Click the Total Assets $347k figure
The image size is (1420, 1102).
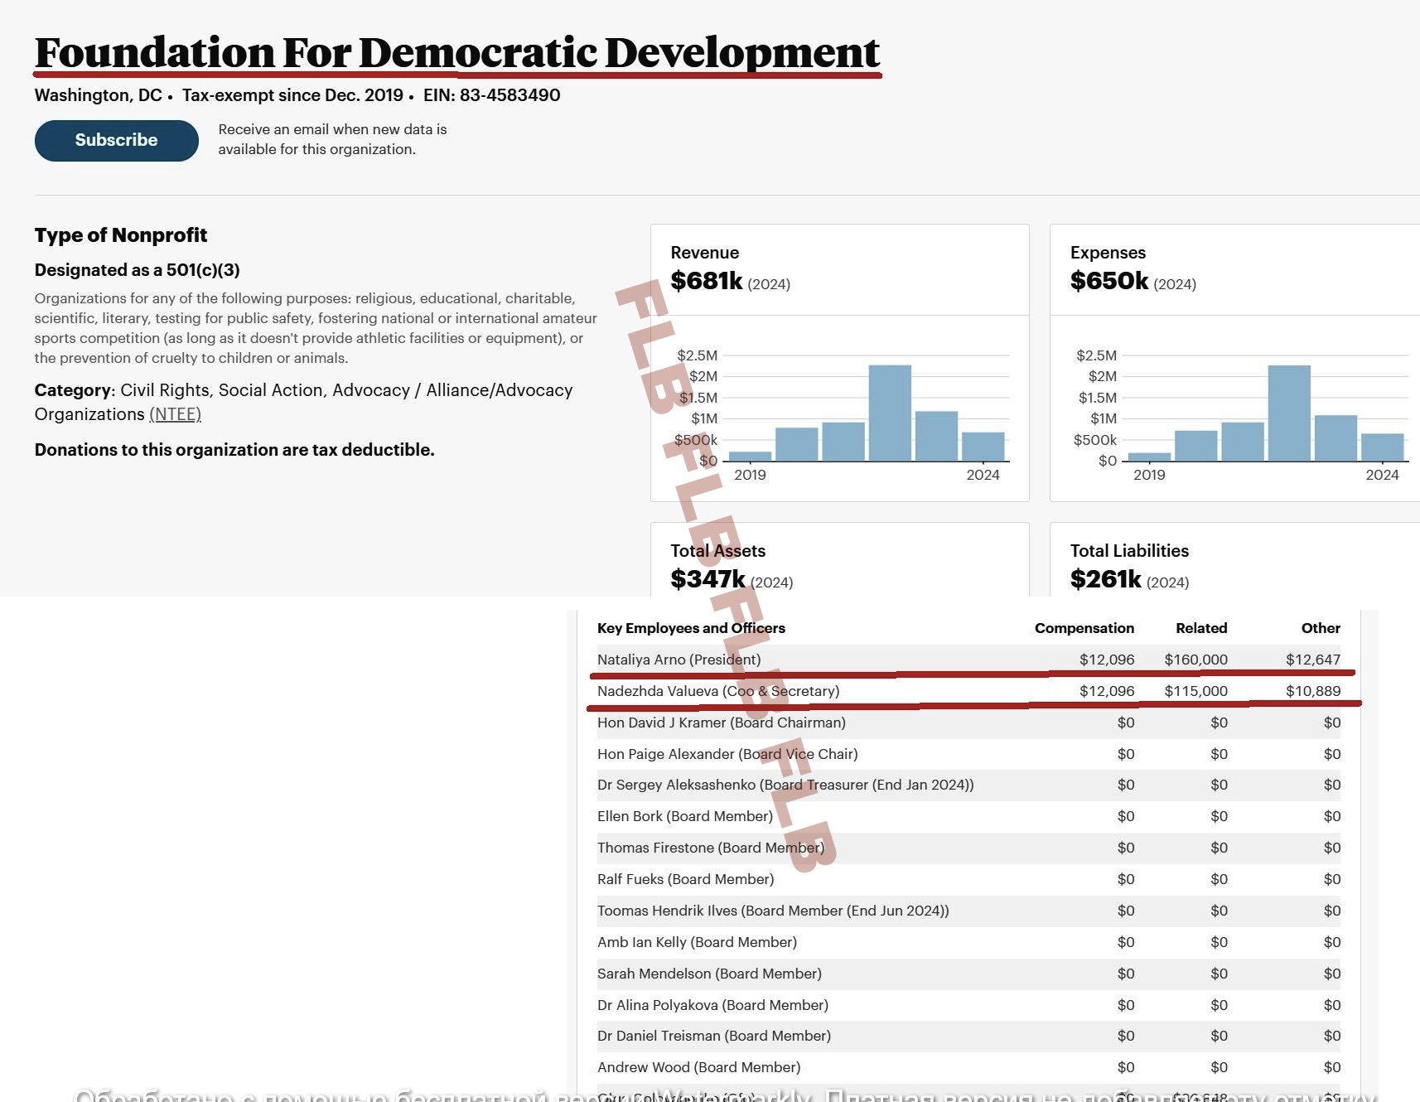(x=708, y=579)
